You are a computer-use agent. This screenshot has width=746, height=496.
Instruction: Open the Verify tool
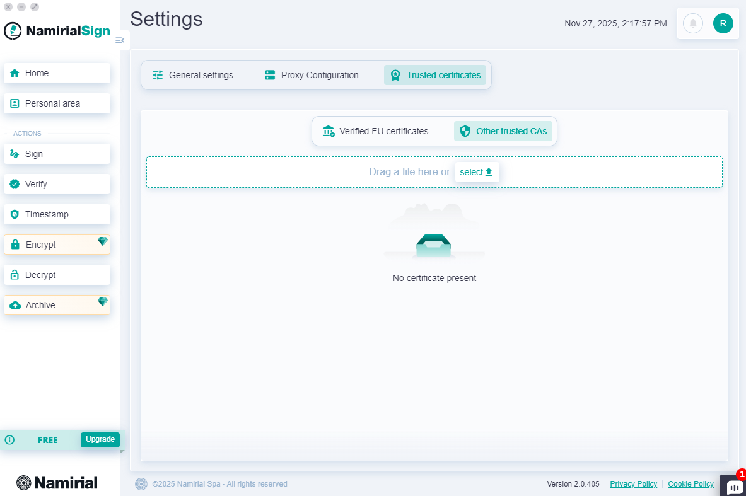pyautogui.click(x=57, y=184)
